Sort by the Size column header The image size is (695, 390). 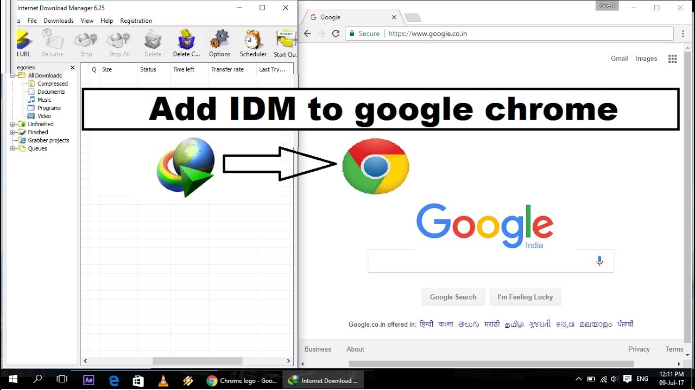pos(118,69)
